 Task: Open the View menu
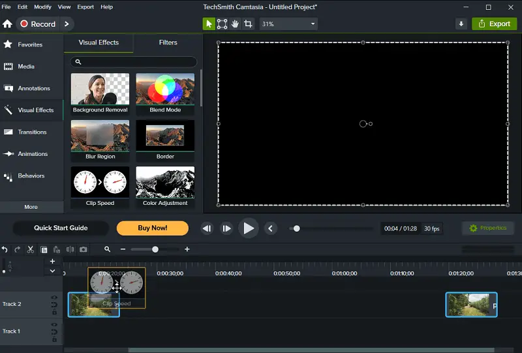64,7
